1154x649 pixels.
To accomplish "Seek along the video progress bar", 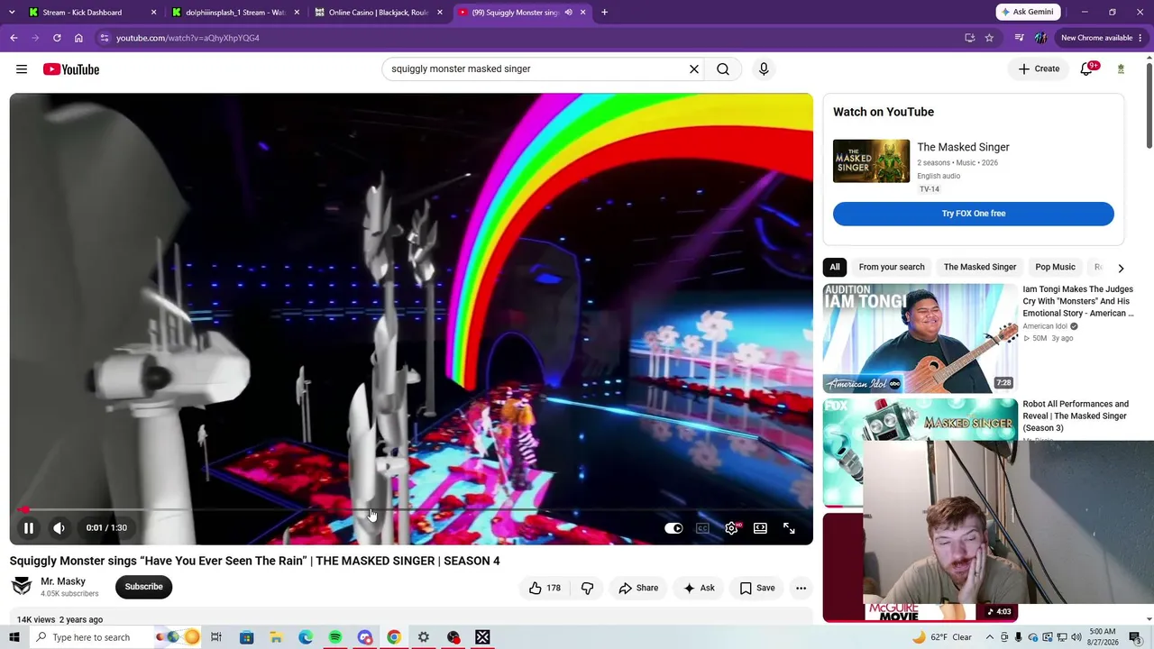I will coord(411,510).
